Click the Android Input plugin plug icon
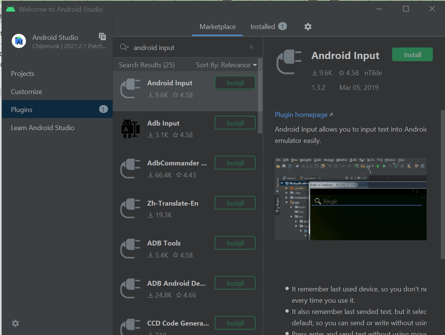The width and height of the screenshot is (445, 335). [x=130, y=88]
